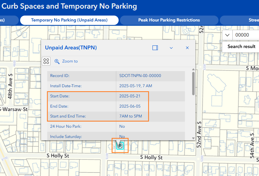Open Peak Hour Parking Restrictions tab
The width and height of the screenshot is (259, 176).
[x=169, y=20]
